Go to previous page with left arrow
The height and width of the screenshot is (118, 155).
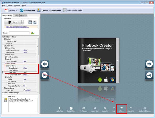pyautogui.click(x=45, y=64)
